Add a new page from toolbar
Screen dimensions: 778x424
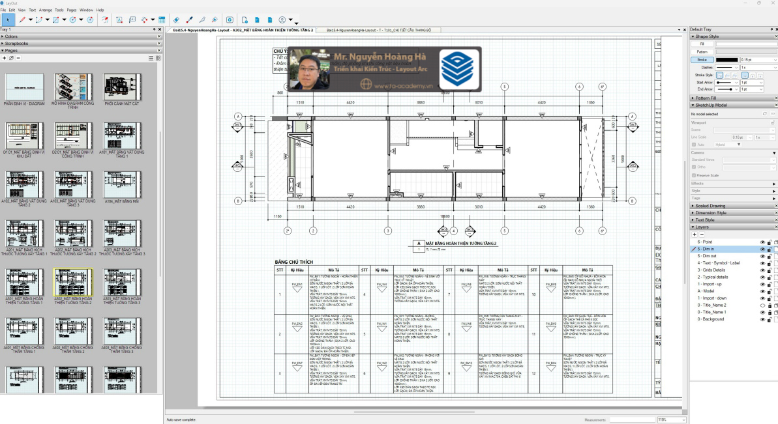click(245, 20)
